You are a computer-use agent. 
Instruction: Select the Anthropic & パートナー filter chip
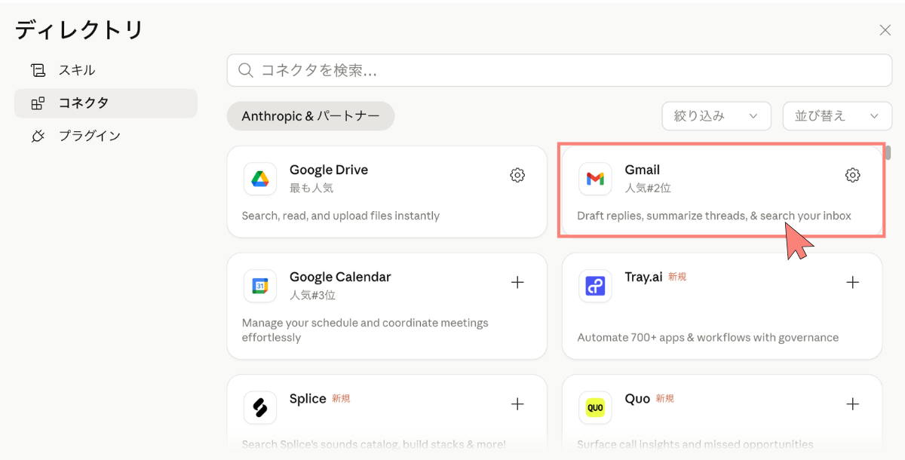pyautogui.click(x=311, y=116)
